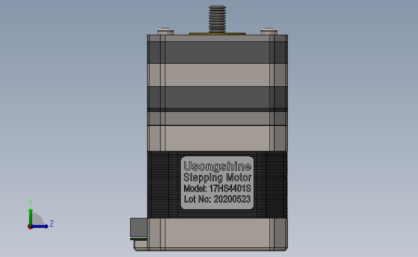Select the 'Stepping Motor' label text

click(217, 177)
